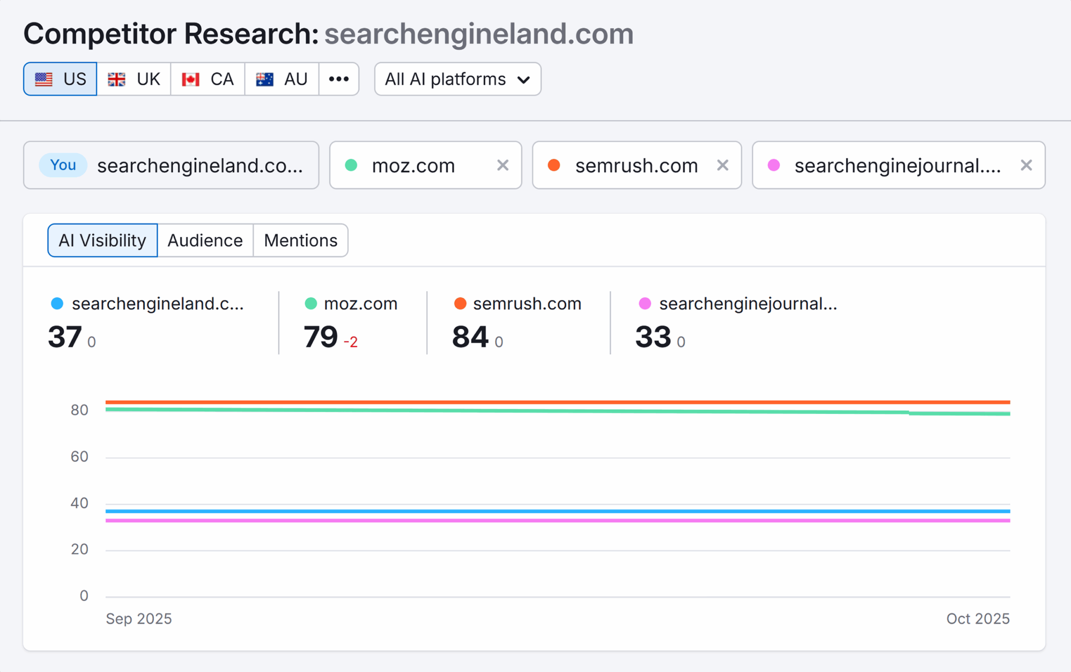Click the semrush.com competitor field
This screenshot has height=672, width=1071.
click(637, 165)
